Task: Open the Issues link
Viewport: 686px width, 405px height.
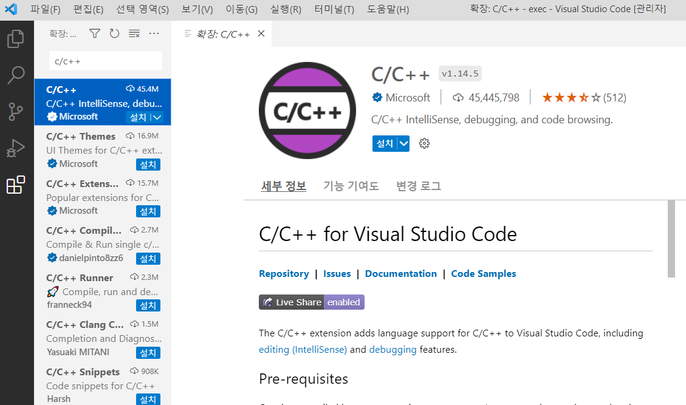Action: 337,273
